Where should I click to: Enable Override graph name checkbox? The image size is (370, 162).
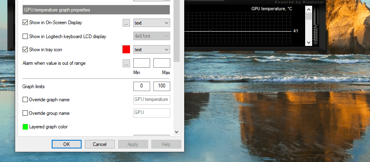(25, 100)
